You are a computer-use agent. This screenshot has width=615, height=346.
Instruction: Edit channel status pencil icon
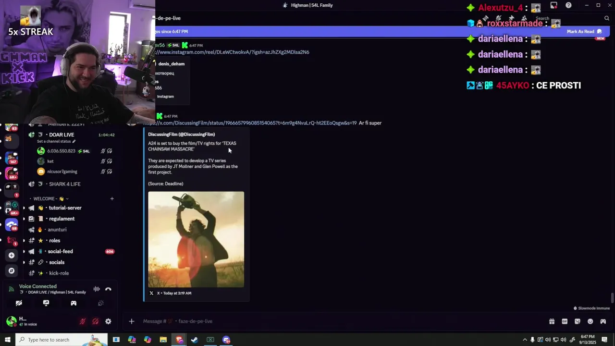[74, 142]
